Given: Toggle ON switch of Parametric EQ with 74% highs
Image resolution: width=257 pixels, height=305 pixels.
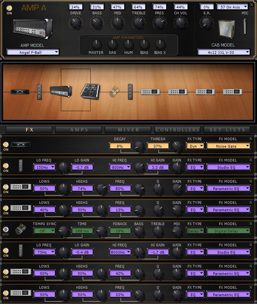Looking at the screenshot, I should point(5,187).
